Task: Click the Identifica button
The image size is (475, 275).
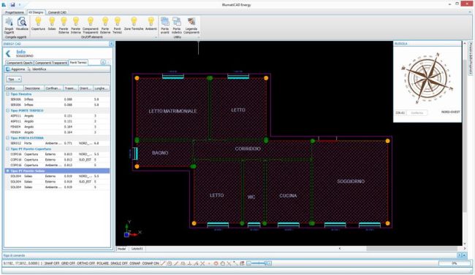Action: (37, 69)
